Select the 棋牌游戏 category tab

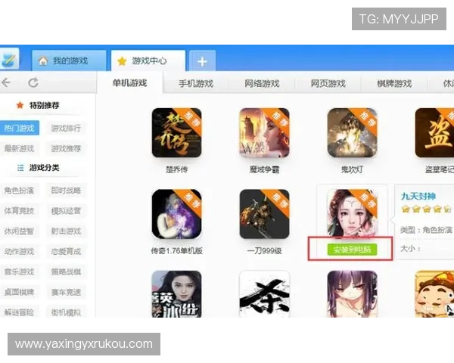(x=394, y=84)
